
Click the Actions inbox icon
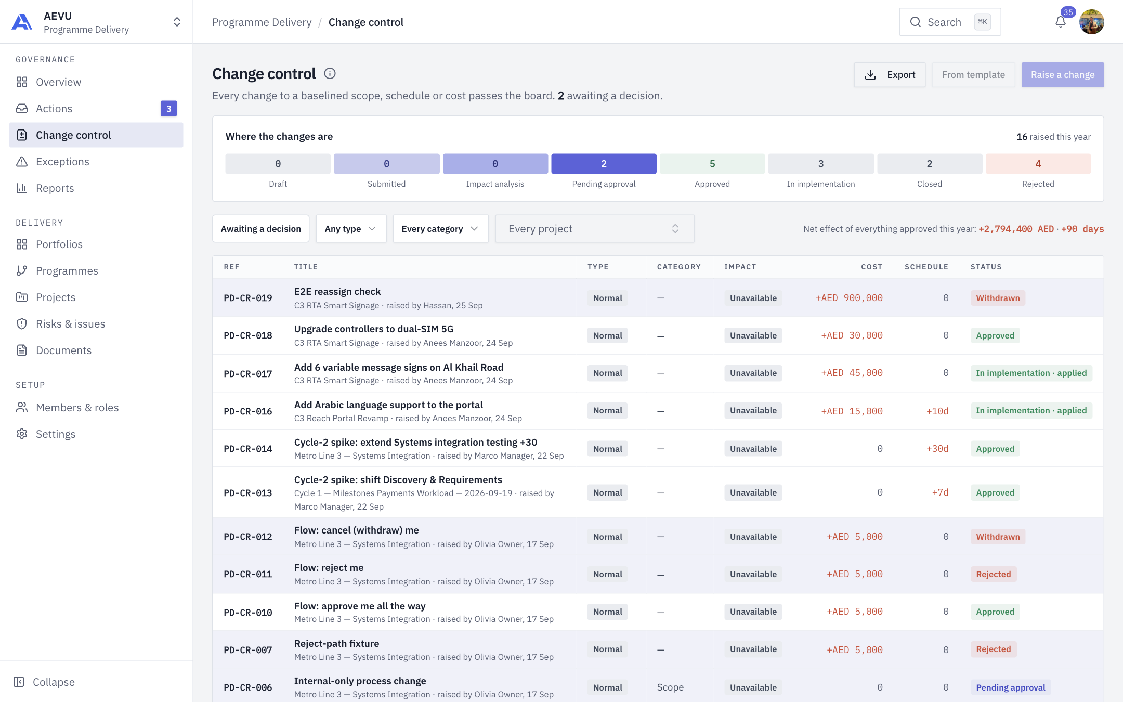pyautogui.click(x=22, y=109)
